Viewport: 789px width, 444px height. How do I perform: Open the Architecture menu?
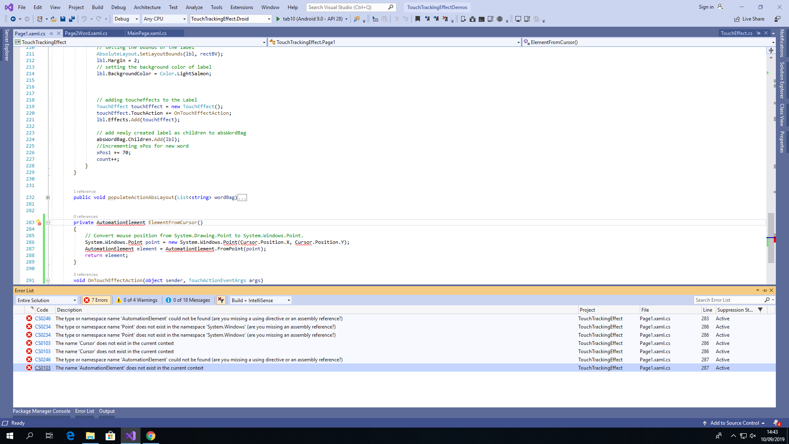(x=147, y=7)
